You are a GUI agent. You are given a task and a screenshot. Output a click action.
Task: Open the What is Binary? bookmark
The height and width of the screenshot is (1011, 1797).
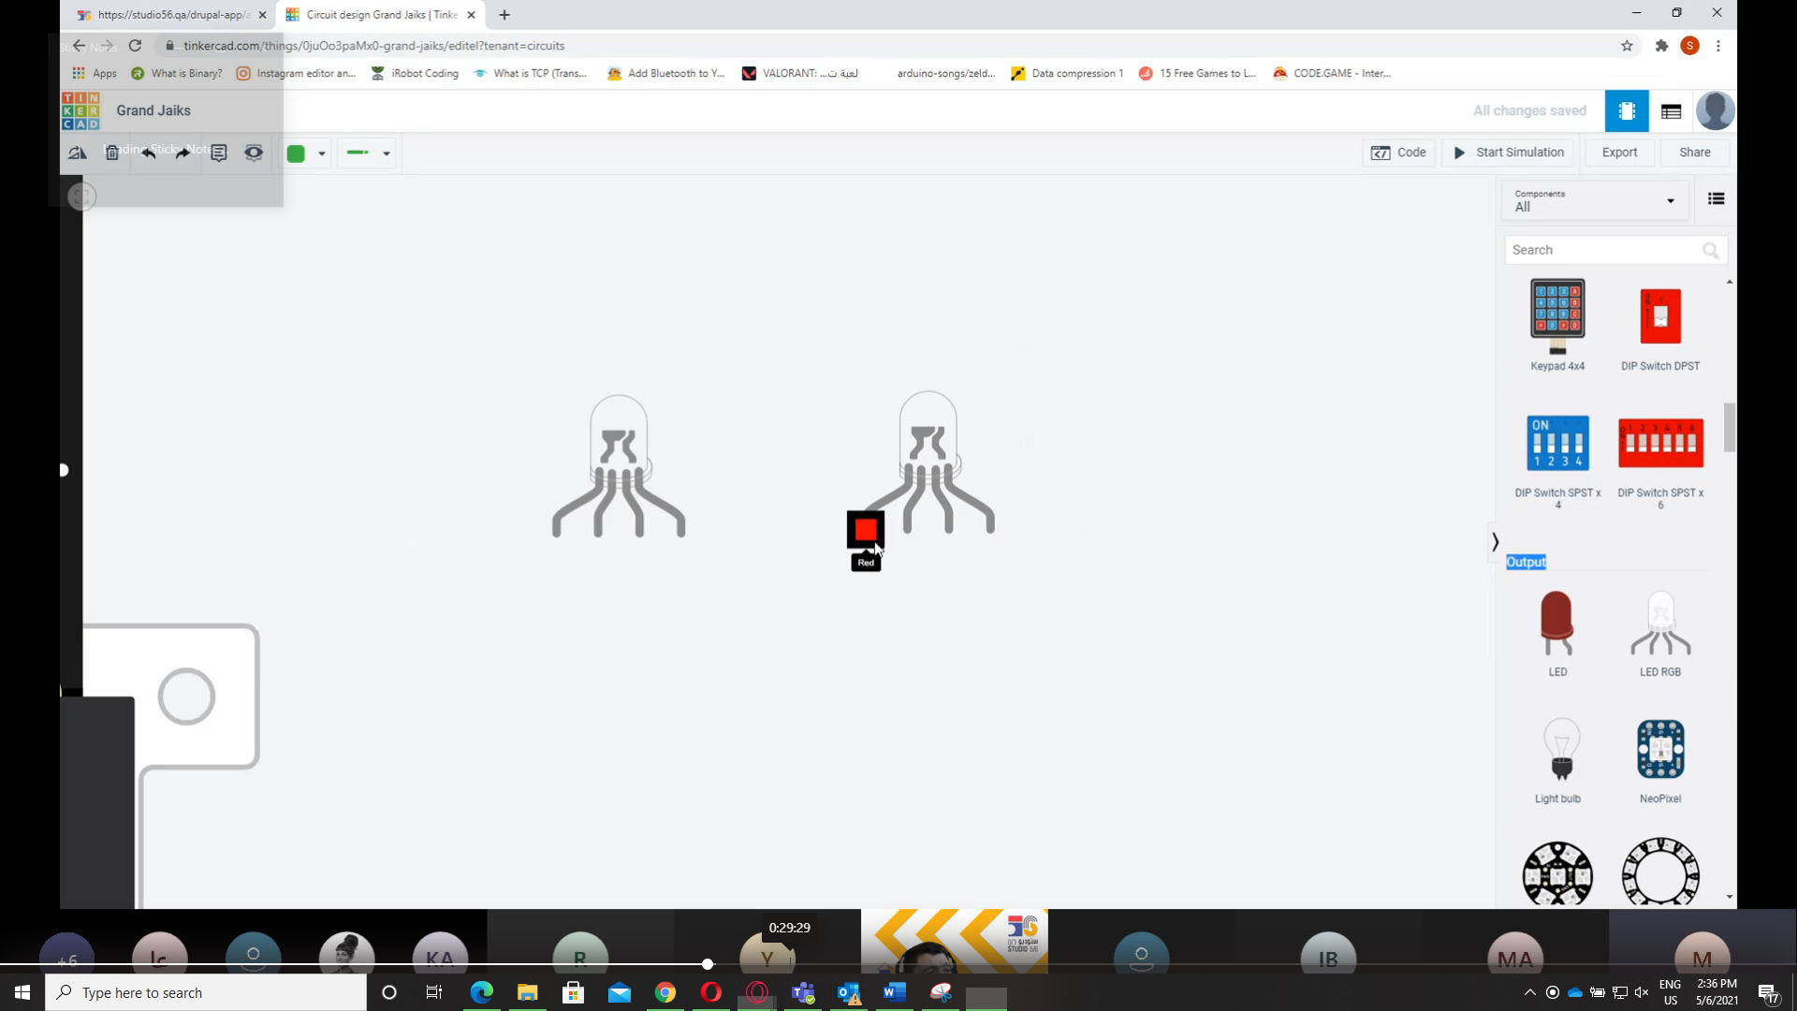[x=177, y=73]
